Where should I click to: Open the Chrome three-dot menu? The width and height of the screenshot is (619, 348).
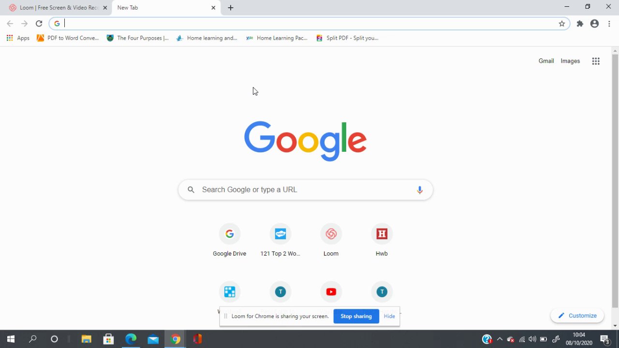tap(609, 24)
